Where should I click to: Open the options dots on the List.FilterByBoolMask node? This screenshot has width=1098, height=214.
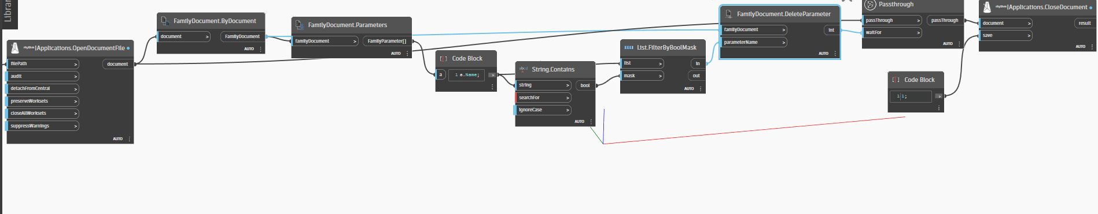pyautogui.click(x=701, y=88)
